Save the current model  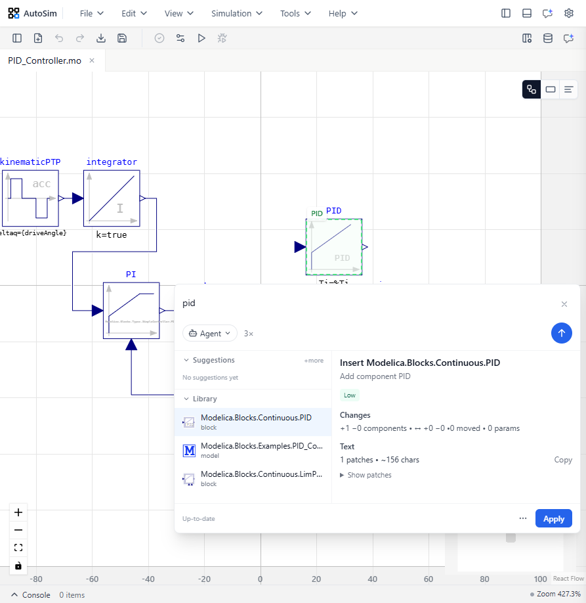pos(121,38)
